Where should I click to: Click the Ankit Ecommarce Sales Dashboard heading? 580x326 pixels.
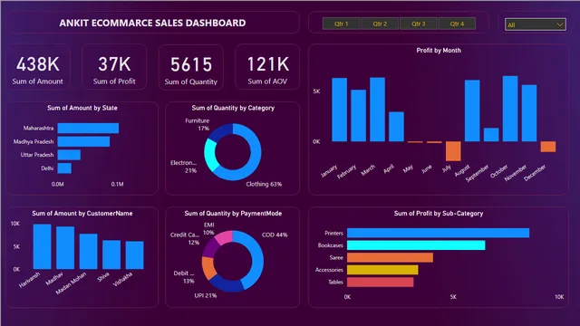point(152,23)
